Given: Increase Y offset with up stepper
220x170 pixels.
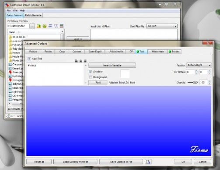Looking at the screenshot, I should coord(210,71).
